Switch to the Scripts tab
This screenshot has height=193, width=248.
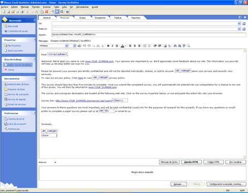[82, 18]
